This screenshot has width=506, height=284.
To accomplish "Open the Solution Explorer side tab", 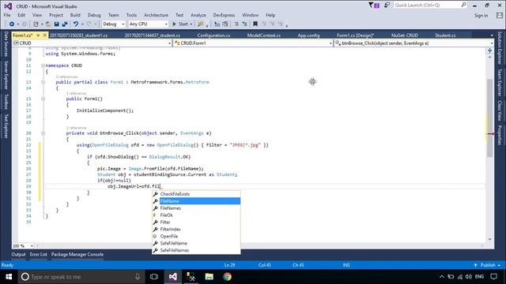I will coord(500,48).
